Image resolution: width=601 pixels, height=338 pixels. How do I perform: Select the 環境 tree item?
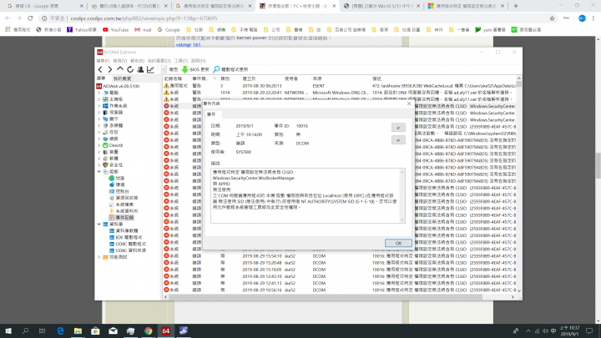coord(117,184)
